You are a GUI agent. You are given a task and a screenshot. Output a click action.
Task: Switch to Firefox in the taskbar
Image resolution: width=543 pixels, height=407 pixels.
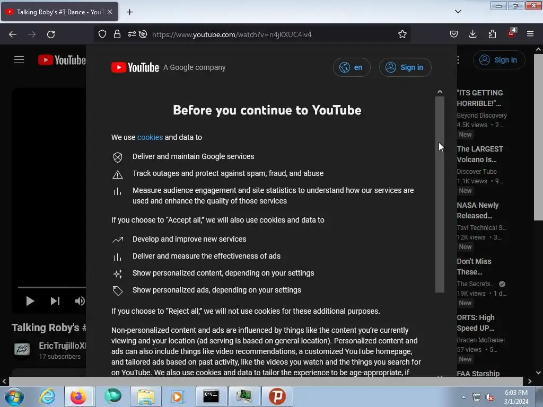click(78, 396)
